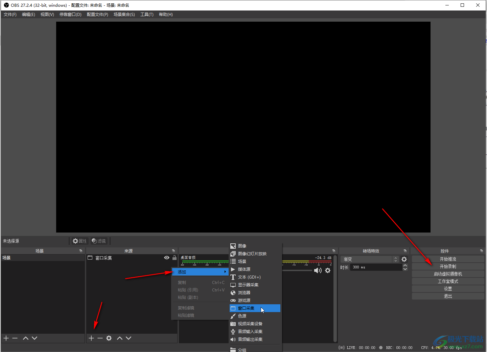Open 帮助(H) menu
Image resolution: width=487 pixels, height=352 pixels.
tap(166, 15)
